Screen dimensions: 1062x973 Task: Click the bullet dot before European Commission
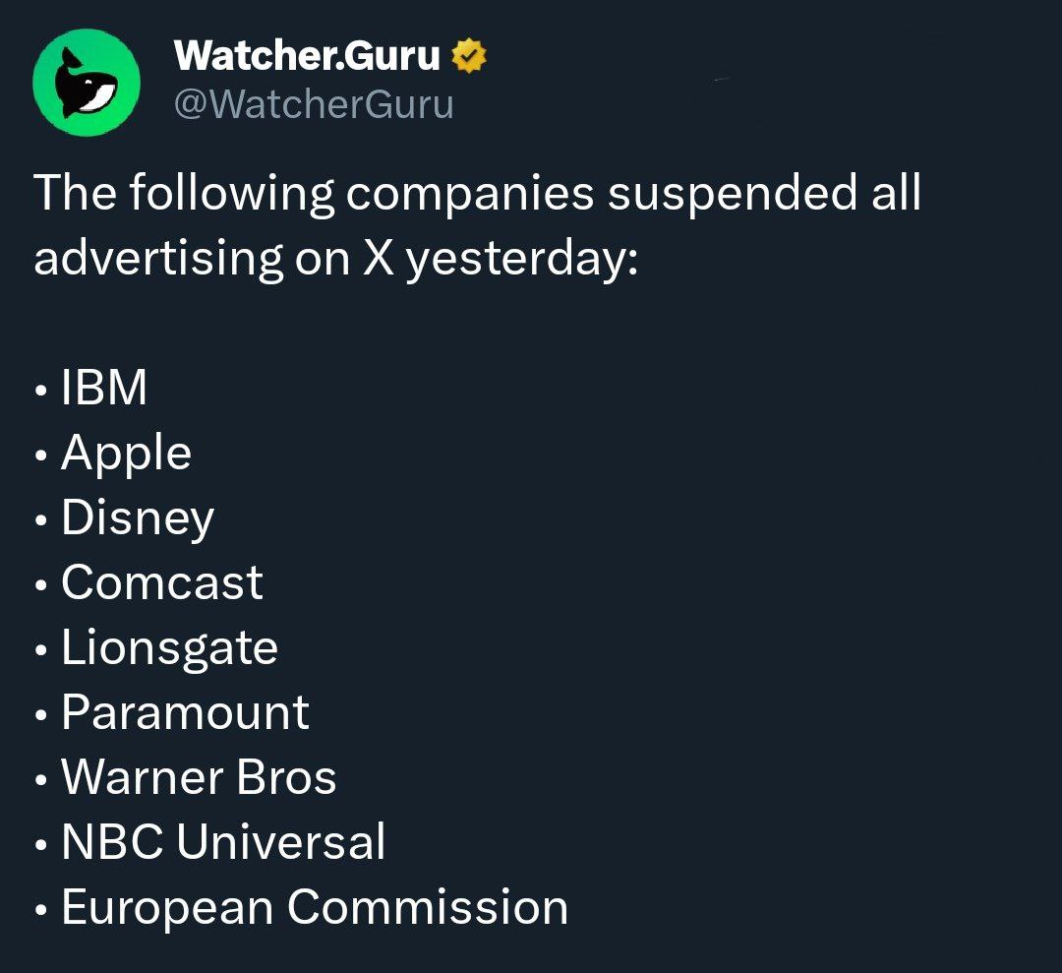[39, 911]
